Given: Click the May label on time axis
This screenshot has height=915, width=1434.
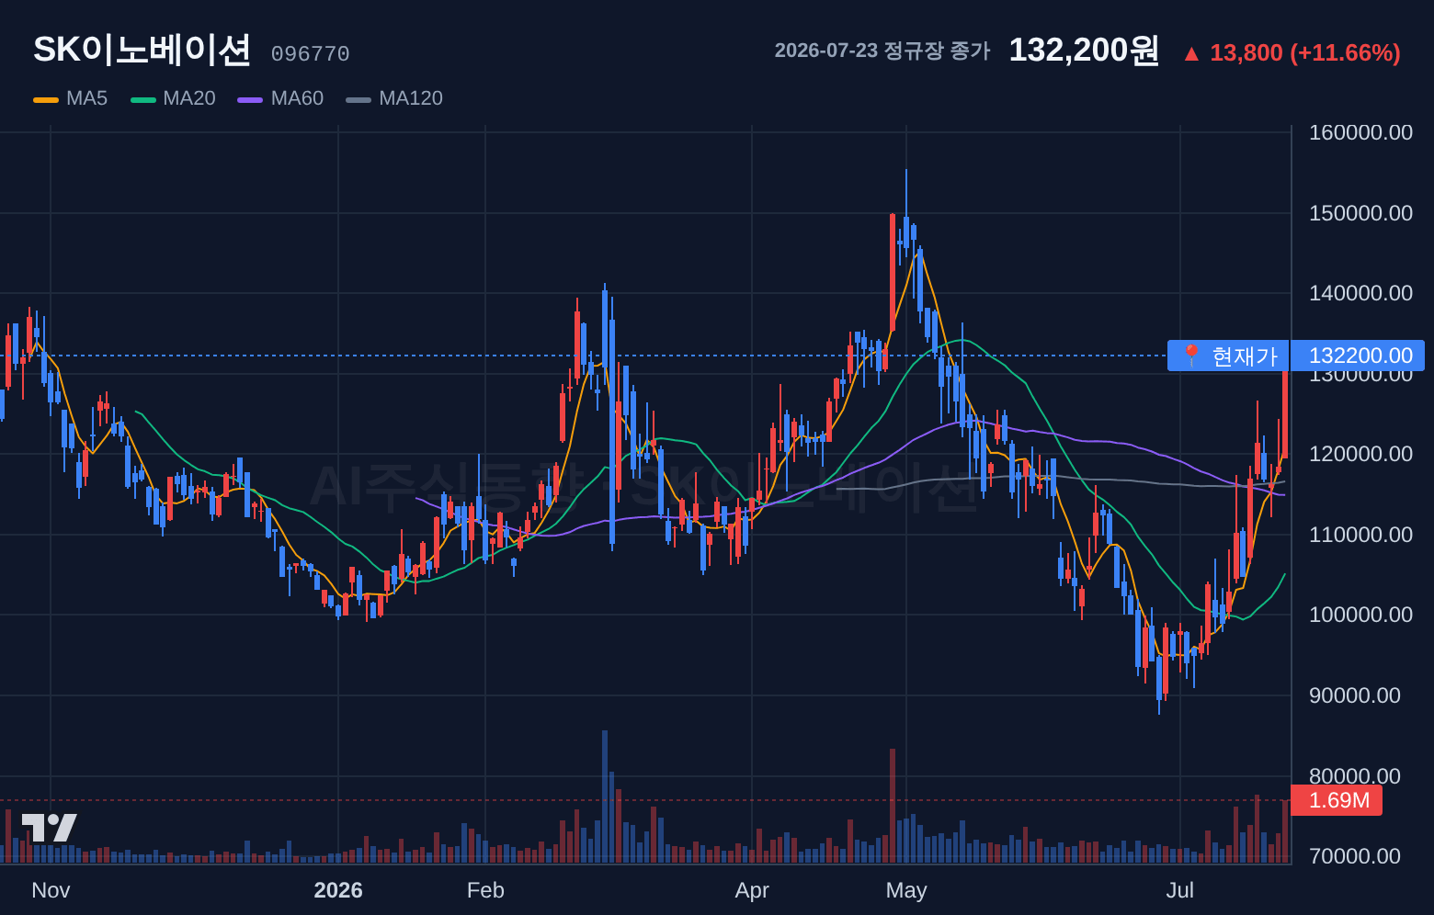Looking at the screenshot, I should click(906, 890).
